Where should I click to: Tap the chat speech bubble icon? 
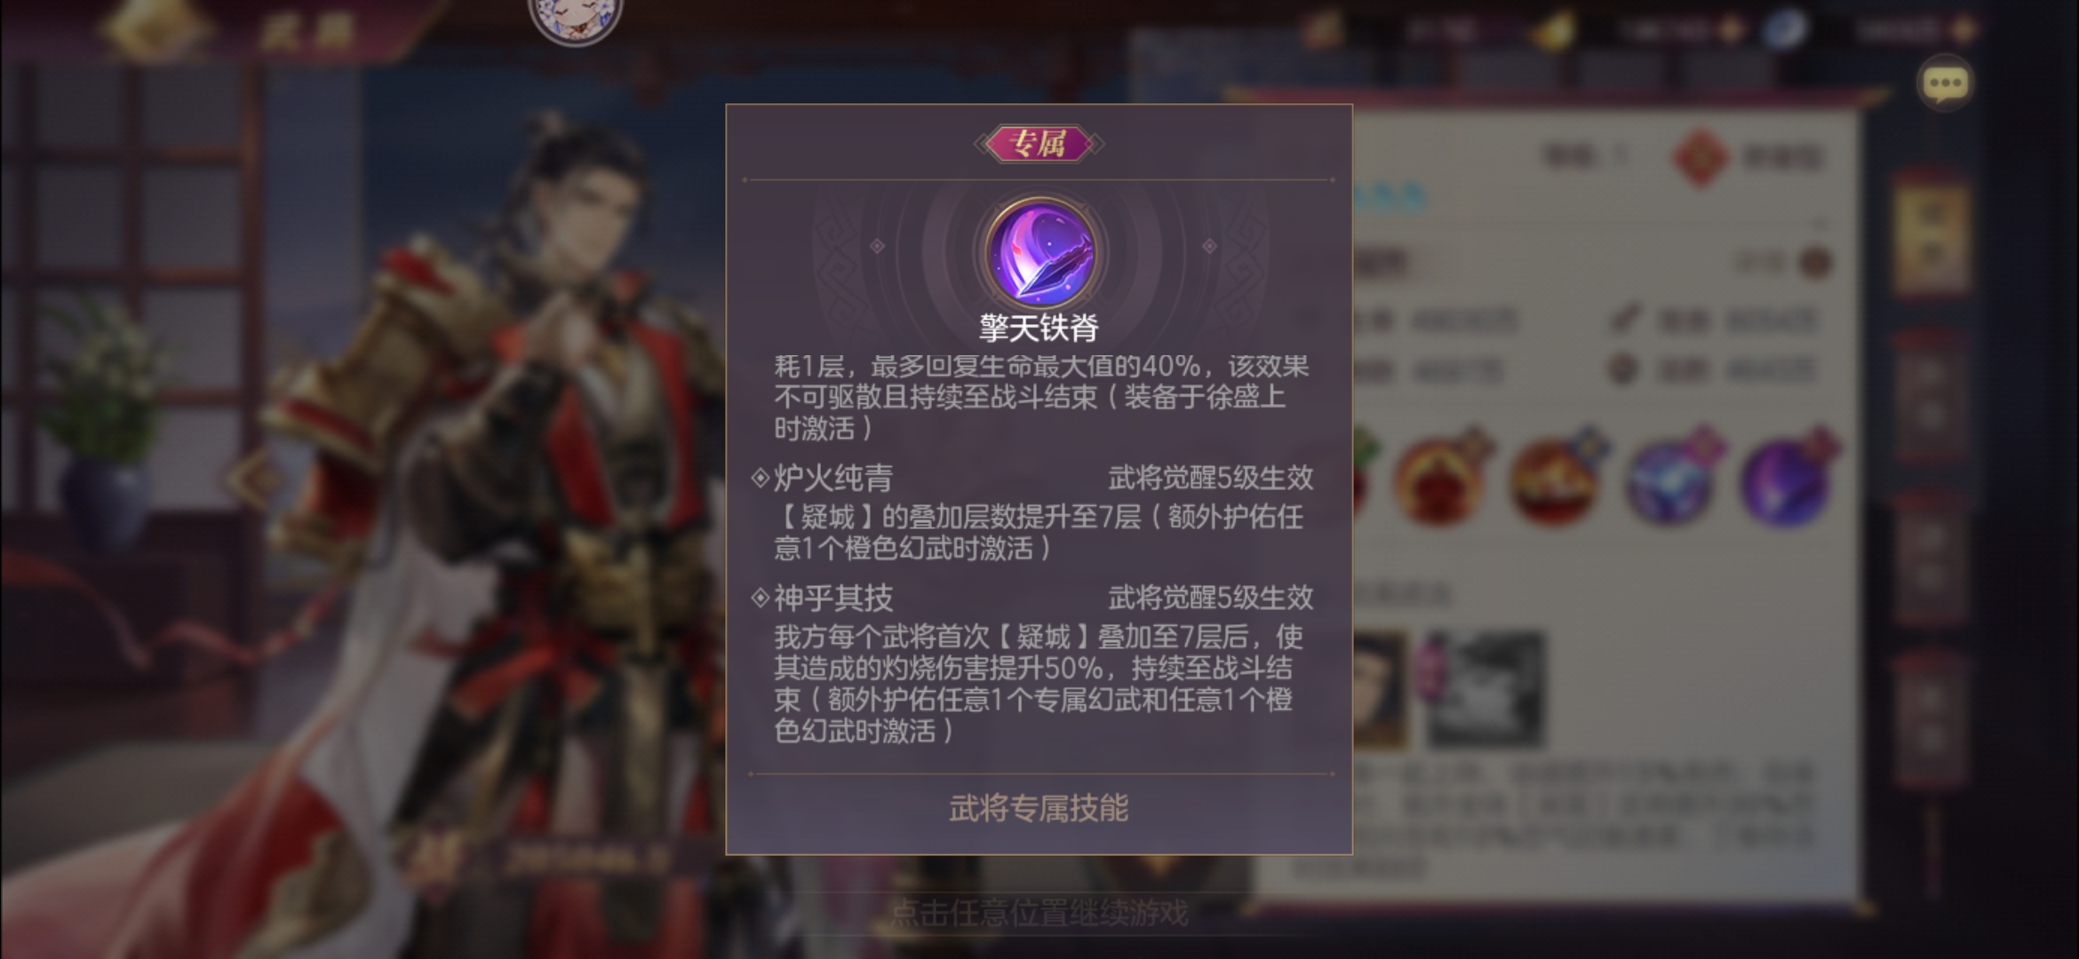(x=1945, y=84)
